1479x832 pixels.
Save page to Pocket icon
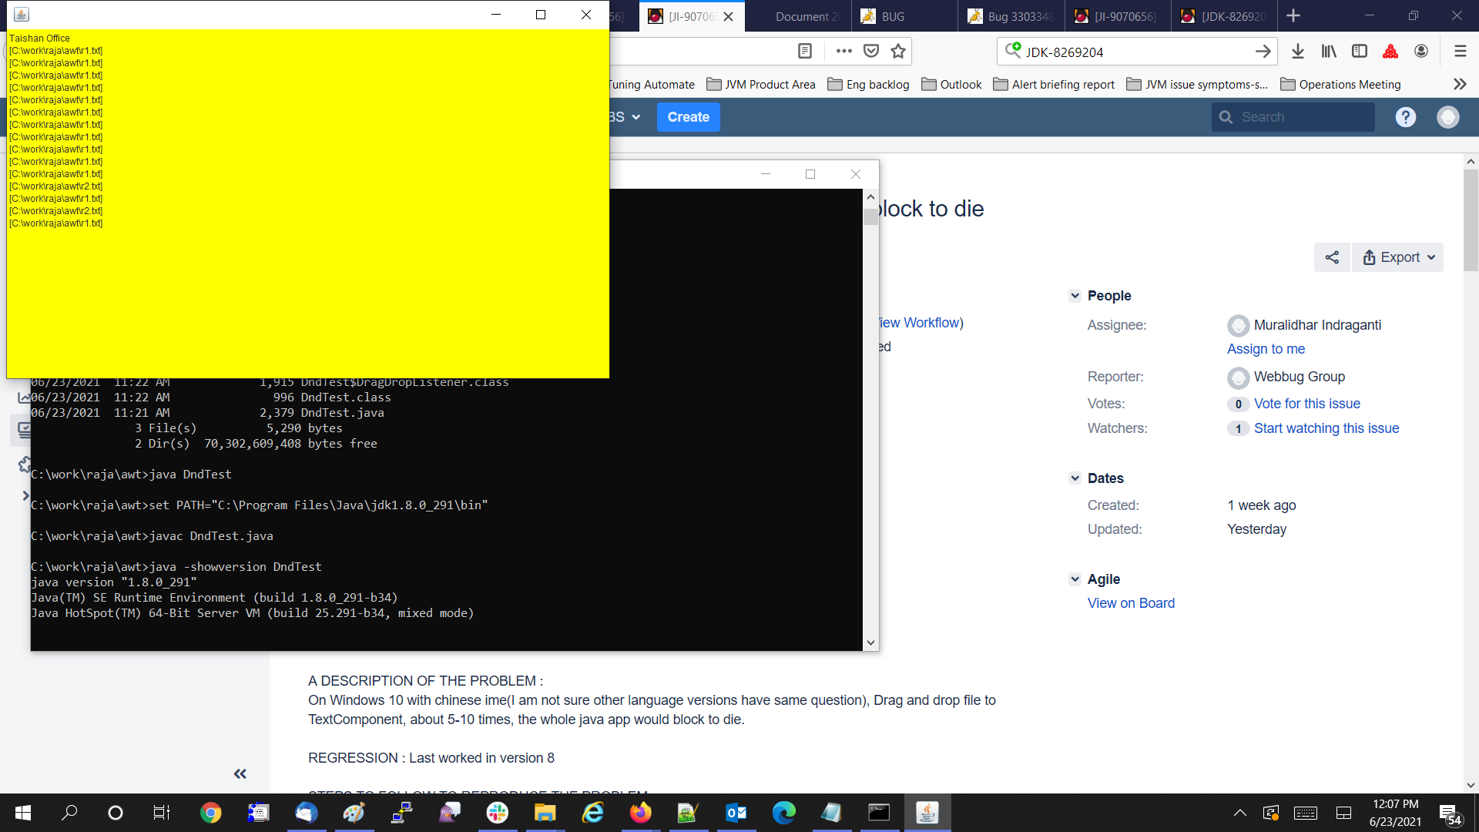tap(871, 52)
